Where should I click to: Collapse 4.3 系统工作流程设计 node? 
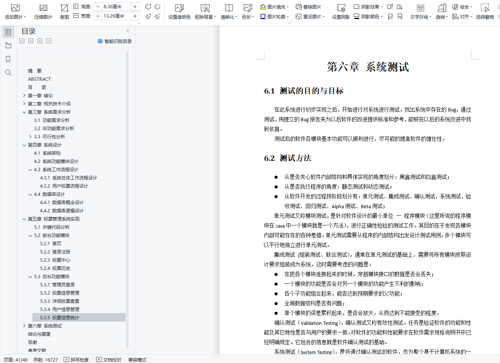click(30, 170)
